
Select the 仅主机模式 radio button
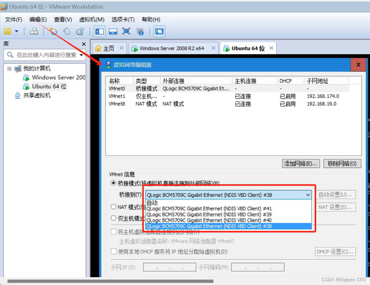click(113, 218)
